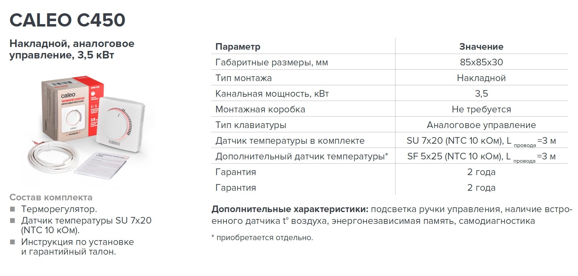Select the Тип монтажа row label
The width and height of the screenshot is (578, 276).
pos(243,78)
